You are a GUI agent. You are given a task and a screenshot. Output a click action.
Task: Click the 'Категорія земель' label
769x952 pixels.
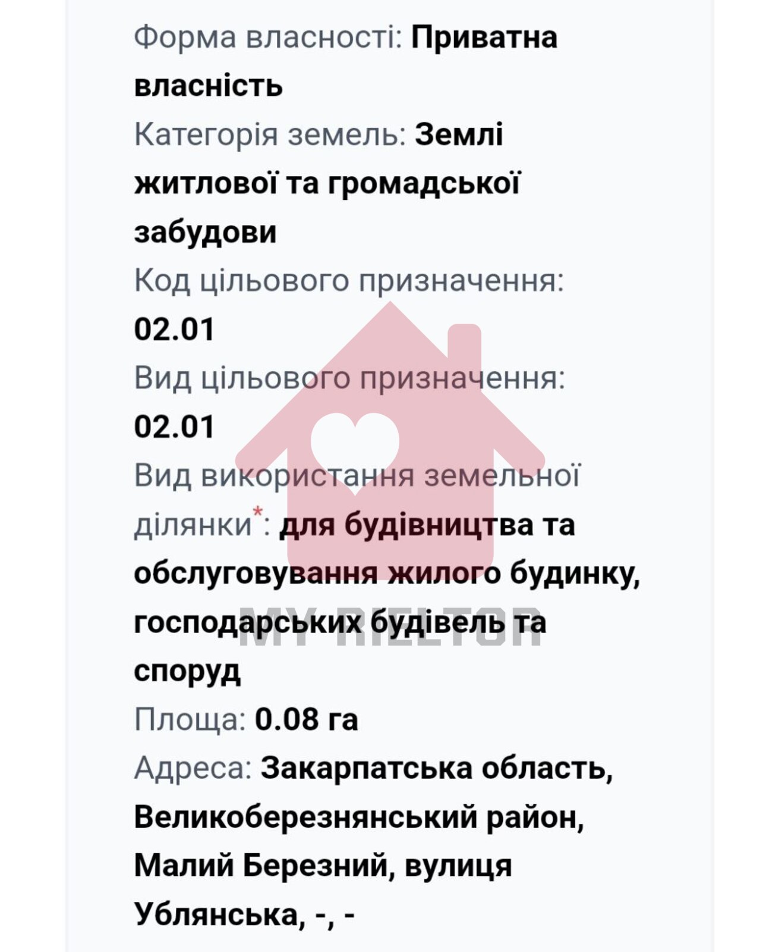point(270,134)
